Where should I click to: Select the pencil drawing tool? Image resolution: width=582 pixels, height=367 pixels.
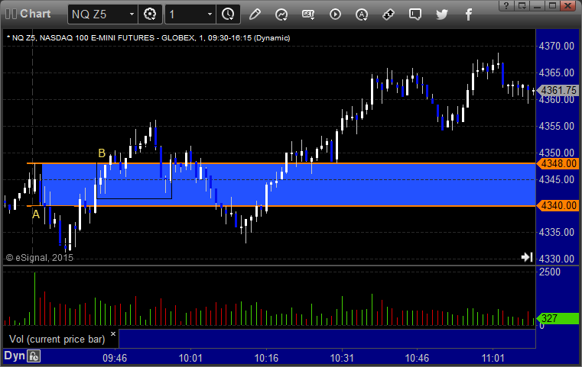255,14
